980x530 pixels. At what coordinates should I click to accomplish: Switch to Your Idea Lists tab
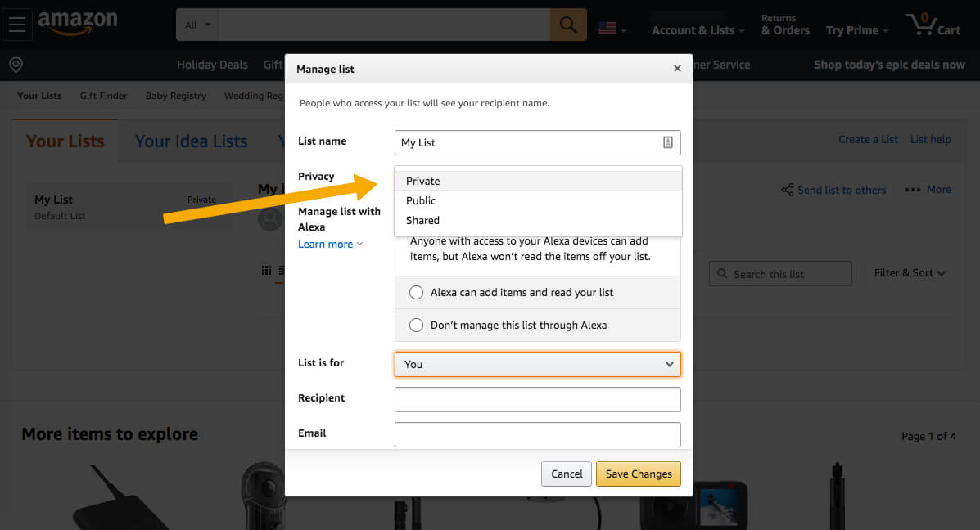coord(191,141)
